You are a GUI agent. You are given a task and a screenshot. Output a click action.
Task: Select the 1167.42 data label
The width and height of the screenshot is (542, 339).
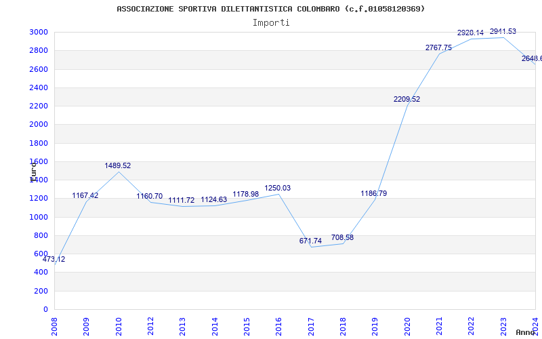point(85,195)
